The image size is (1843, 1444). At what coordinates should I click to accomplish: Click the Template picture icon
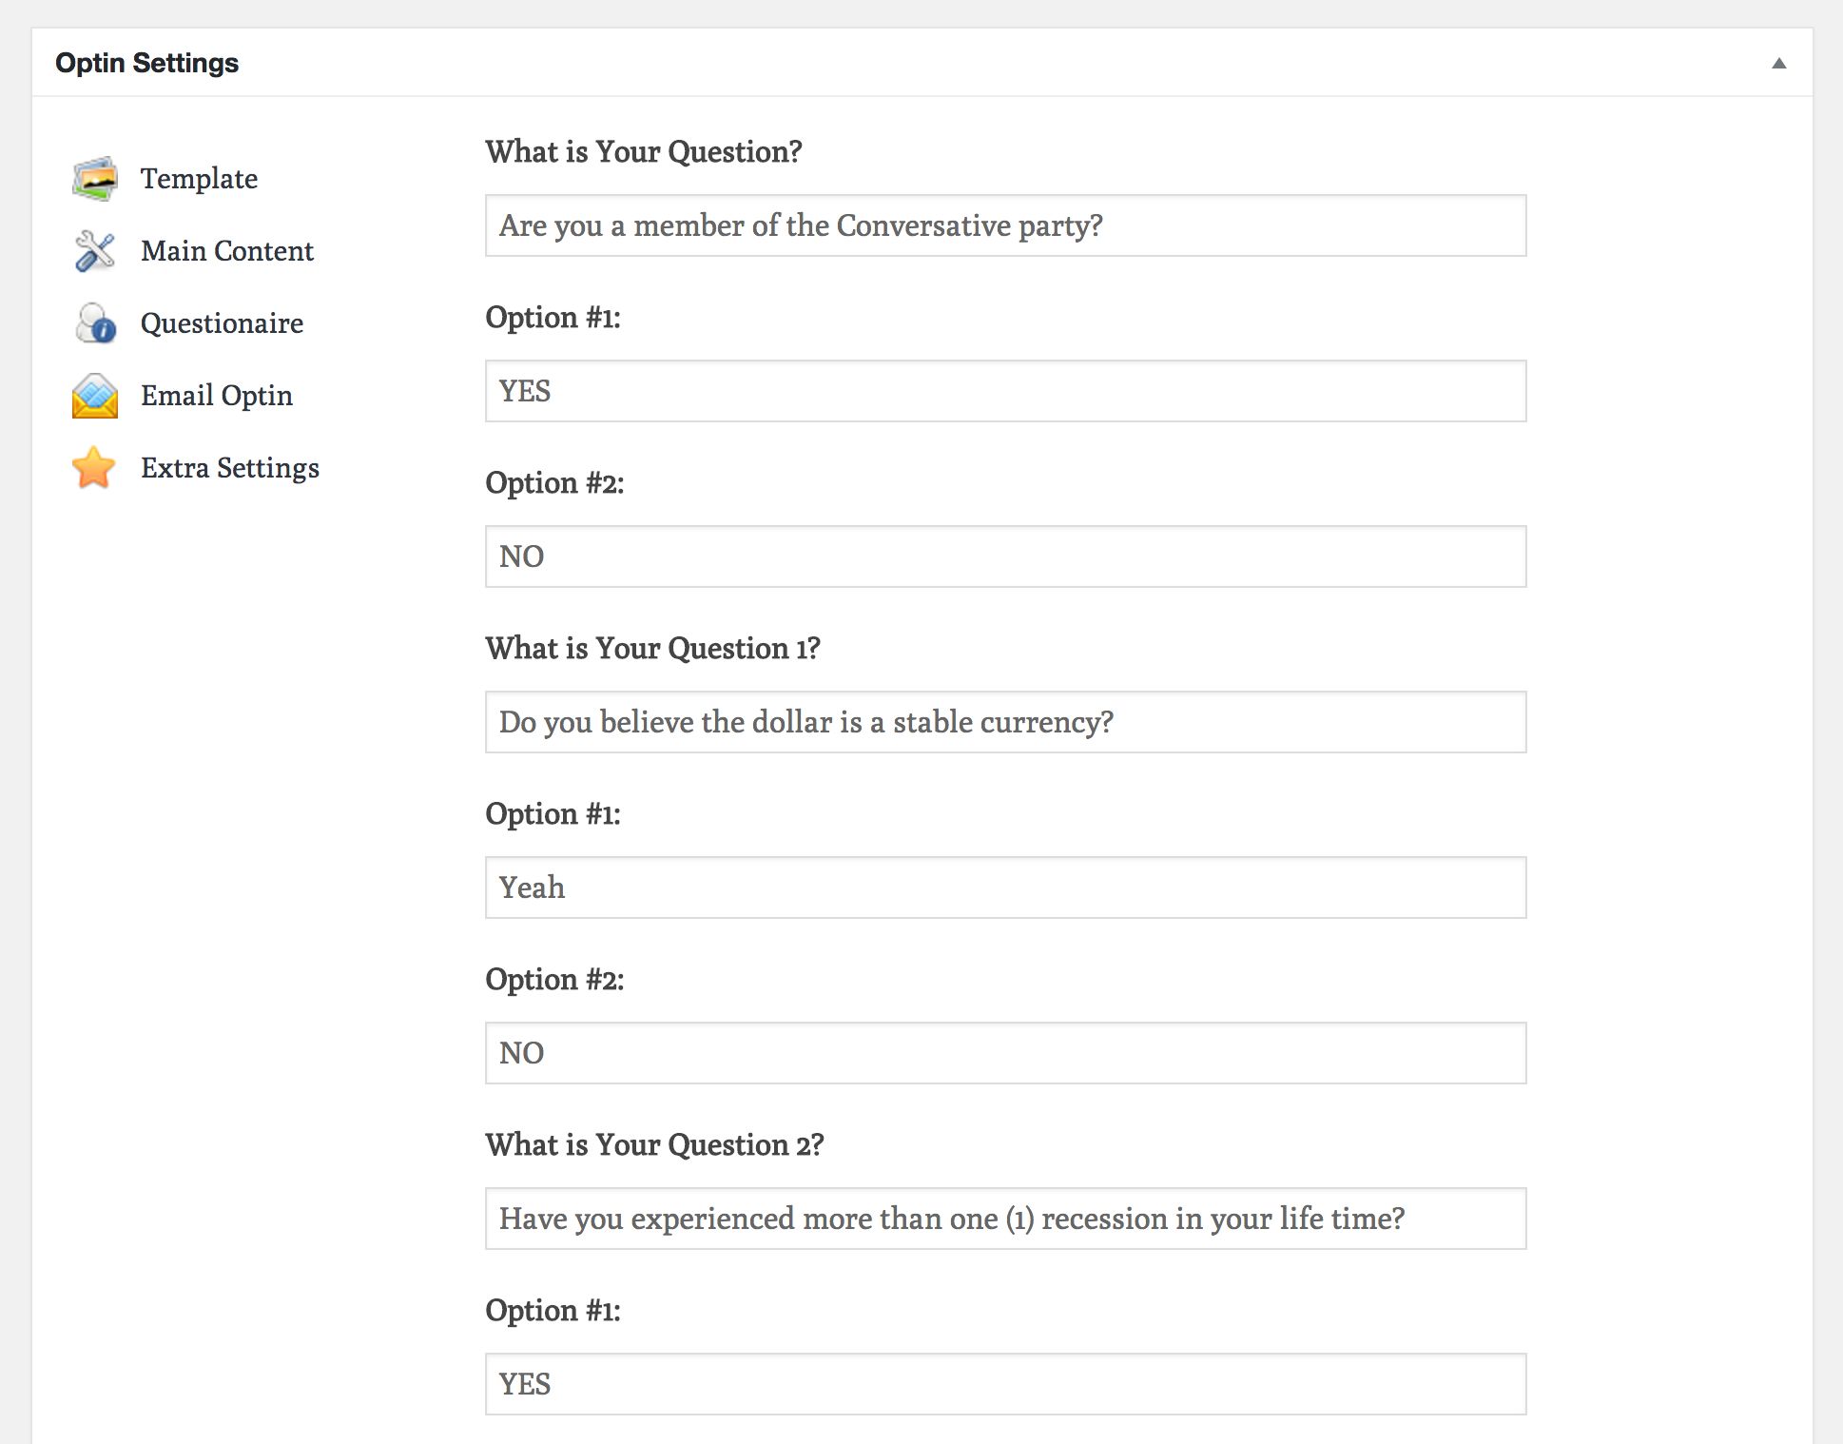95,179
